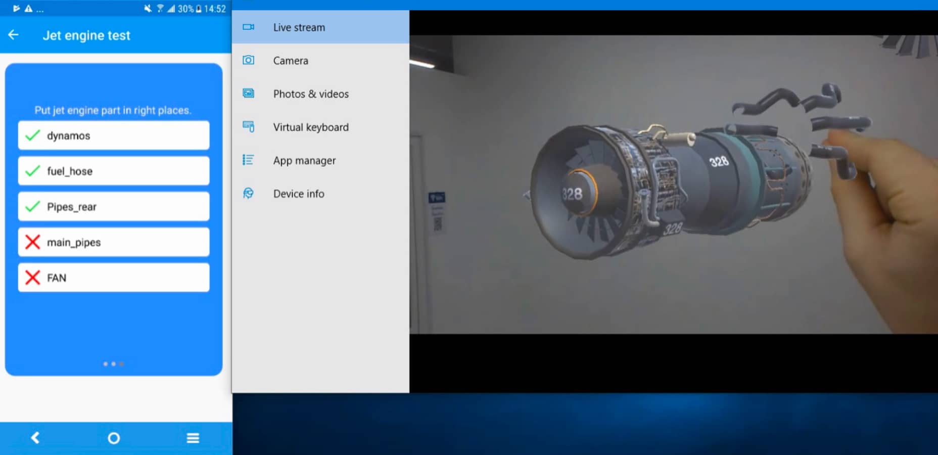Image resolution: width=938 pixels, height=455 pixels.
Task: Tap the Android home circle button
Action: 114,438
